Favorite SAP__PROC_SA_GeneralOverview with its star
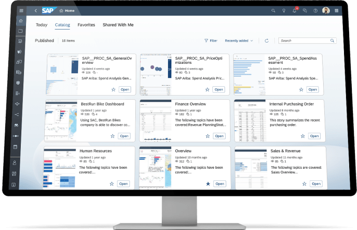The height and width of the screenshot is (230, 357). [113, 89]
